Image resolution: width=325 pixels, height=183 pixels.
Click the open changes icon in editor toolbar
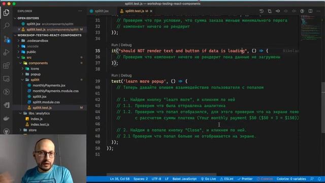click(x=270, y=11)
